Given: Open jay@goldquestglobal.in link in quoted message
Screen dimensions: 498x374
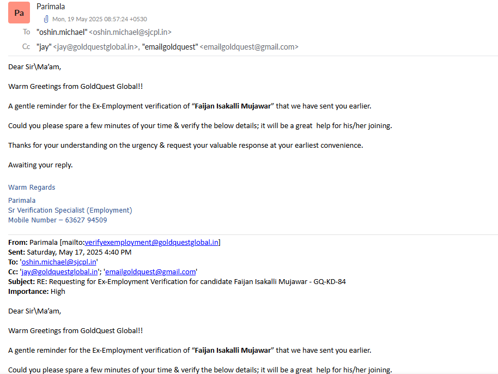Looking at the screenshot, I should tap(60, 272).
